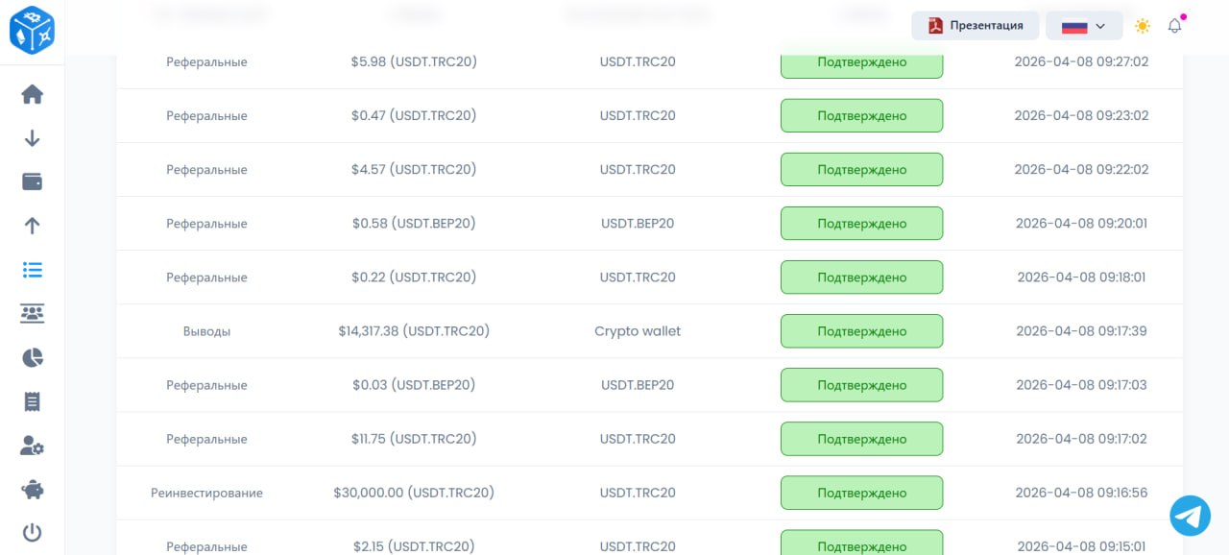This screenshot has width=1229, height=555.
Task: Open the team members icon
Action: (x=33, y=313)
